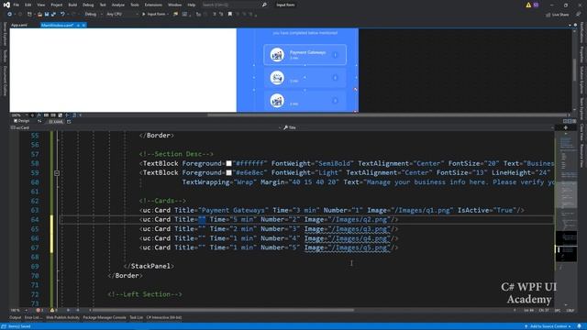Open the Build menu
The width and height of the screenshot is (587, 330).
click(x=72, y=5)
